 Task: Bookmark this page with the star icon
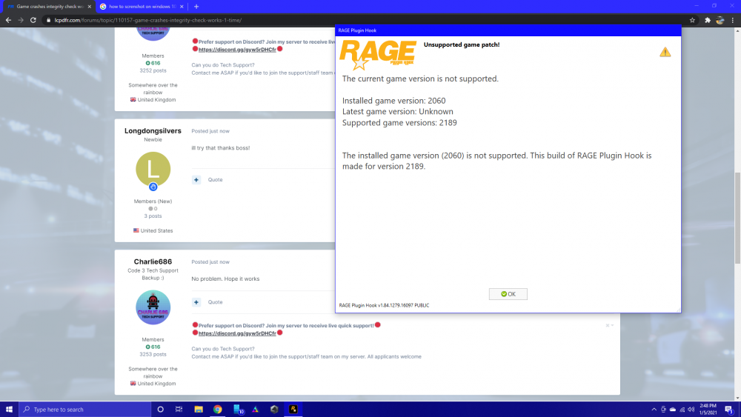click(x=692, y=20)
